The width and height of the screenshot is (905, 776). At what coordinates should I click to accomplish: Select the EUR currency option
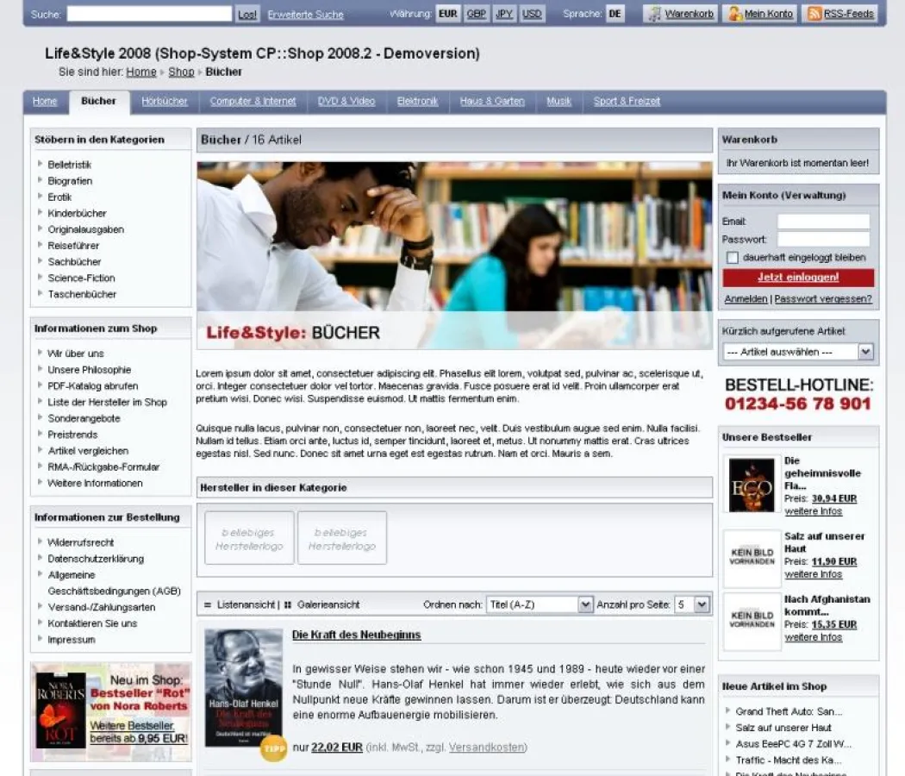point(447,14)
